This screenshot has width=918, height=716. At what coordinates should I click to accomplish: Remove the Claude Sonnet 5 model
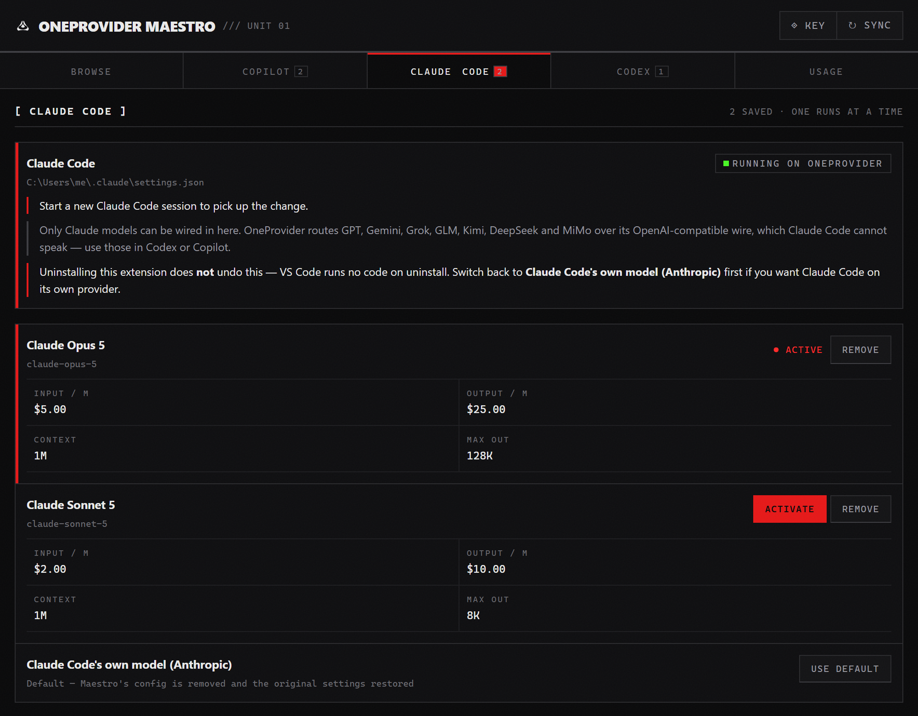861,509
